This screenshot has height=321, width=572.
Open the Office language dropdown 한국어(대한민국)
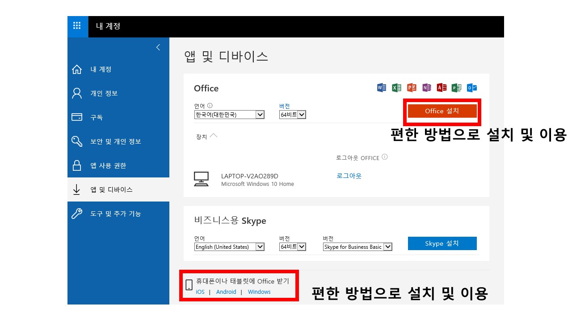coord(229,115)
